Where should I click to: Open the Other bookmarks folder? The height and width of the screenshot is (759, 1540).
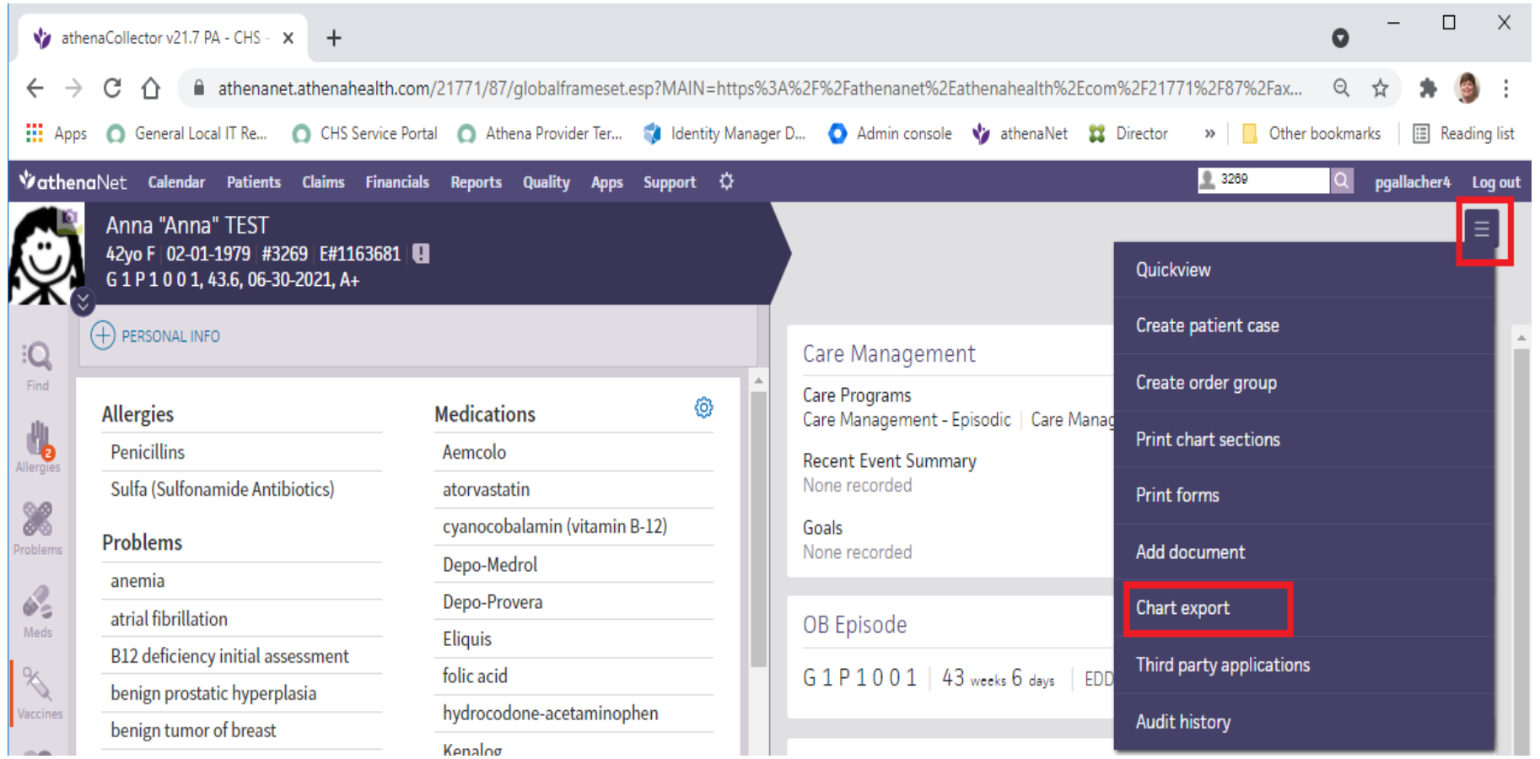coord(1311,133)
